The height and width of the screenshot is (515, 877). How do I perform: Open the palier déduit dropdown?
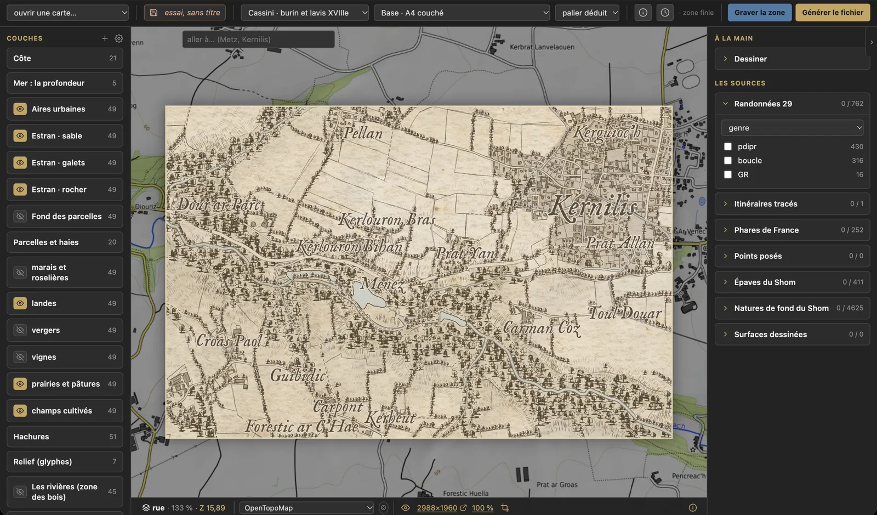(587, 13)
